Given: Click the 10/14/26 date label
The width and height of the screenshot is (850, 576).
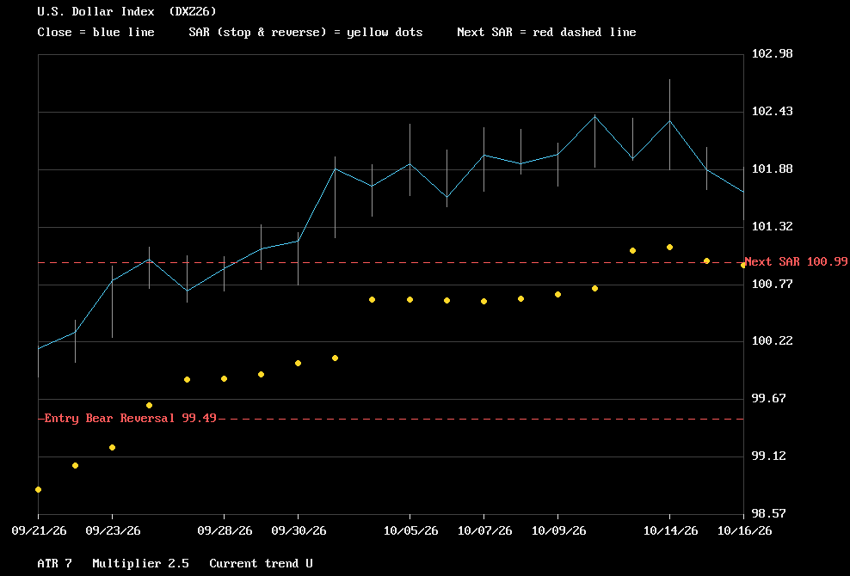Looking at the screenshot, I should pos(670,531).
